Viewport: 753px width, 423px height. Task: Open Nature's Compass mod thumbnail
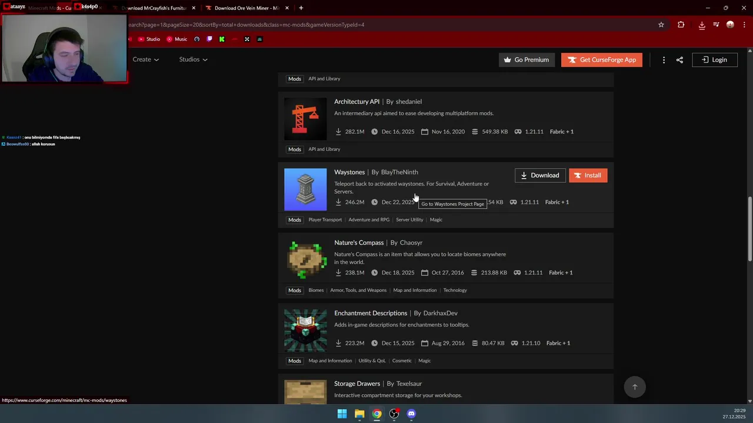tap(305, 260)
